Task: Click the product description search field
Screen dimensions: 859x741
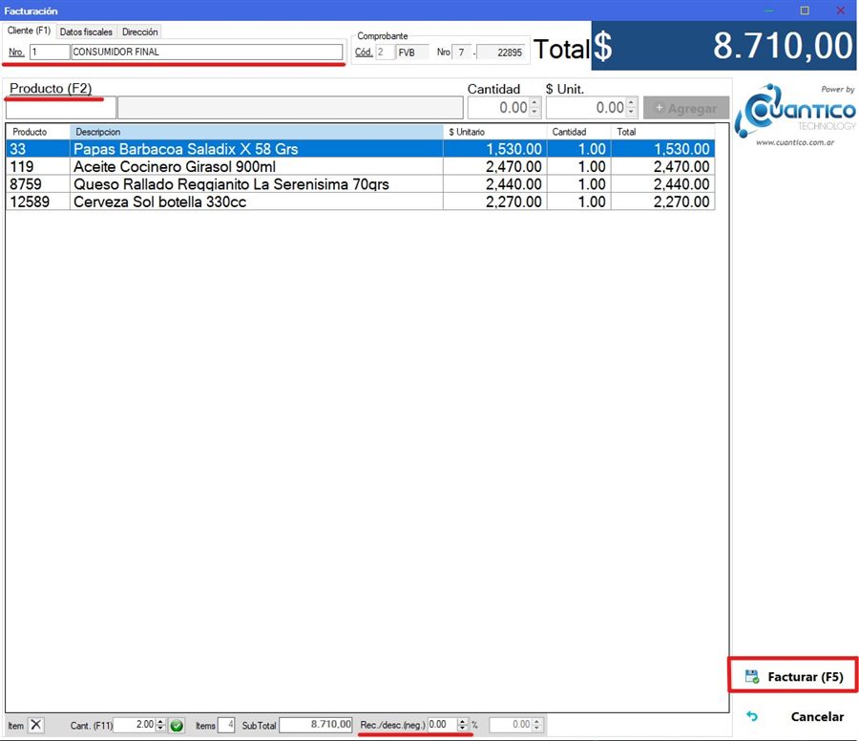Action: [x=290, y=108]
